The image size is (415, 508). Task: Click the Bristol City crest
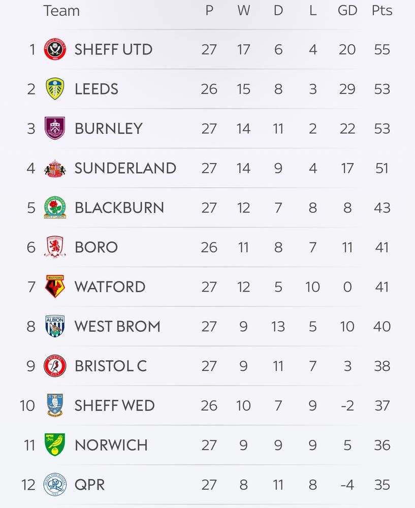coord(55,366)
